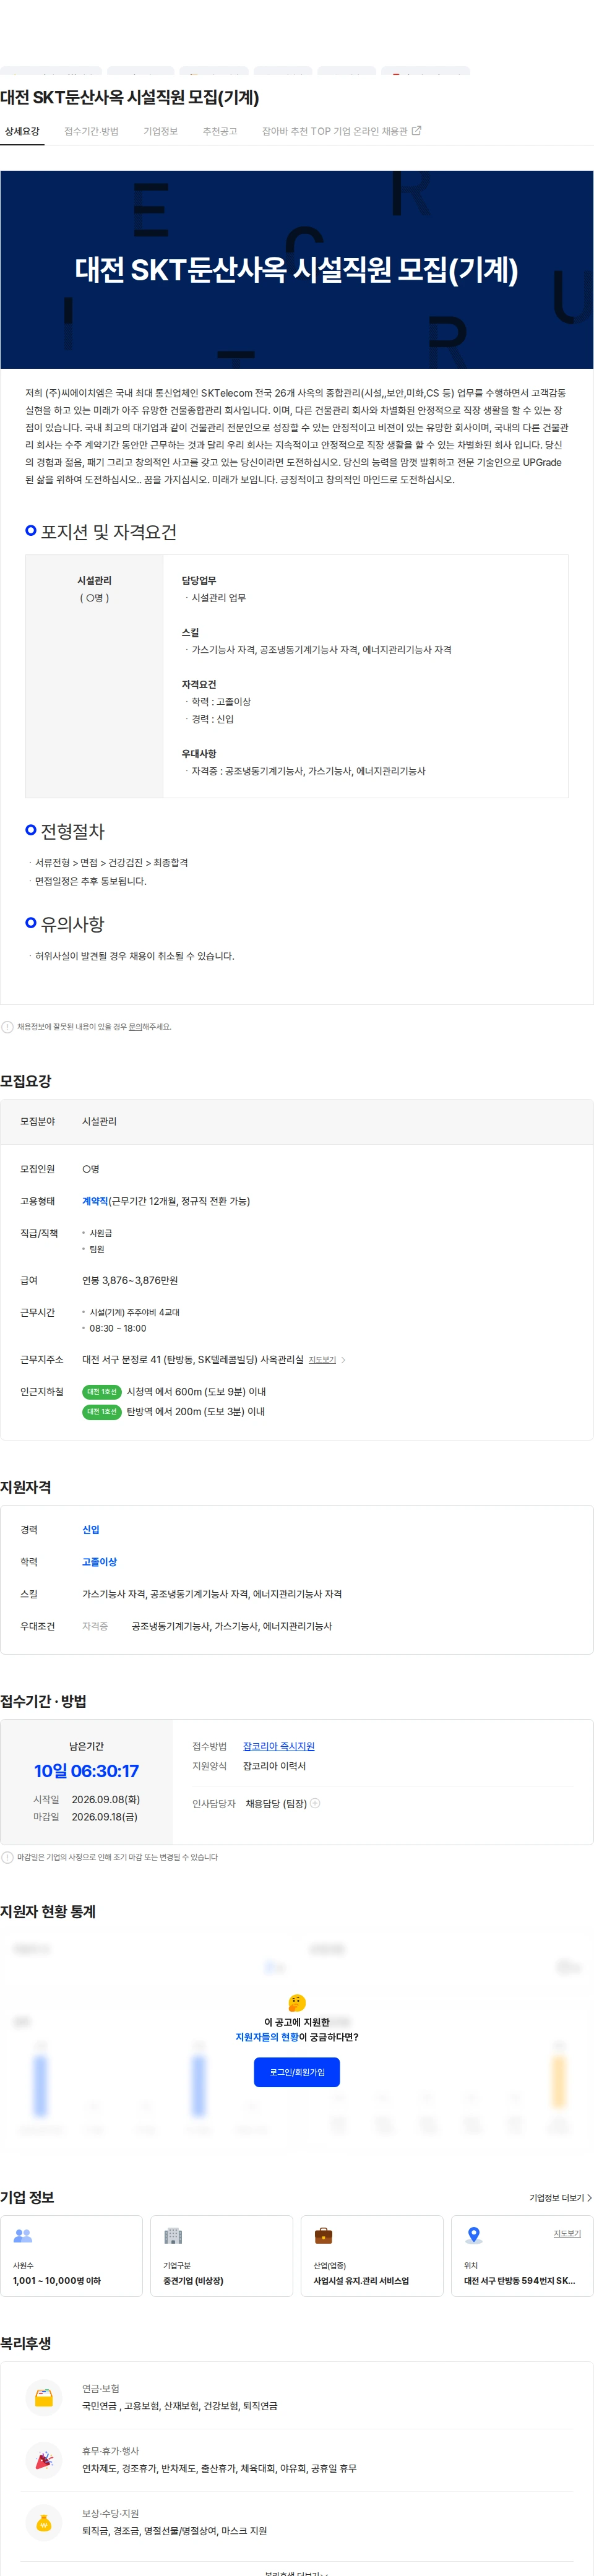Click the 포지션 및 자격요건 heading bullet
This screenshot has height=2576, width=594.
click(31, 531)
